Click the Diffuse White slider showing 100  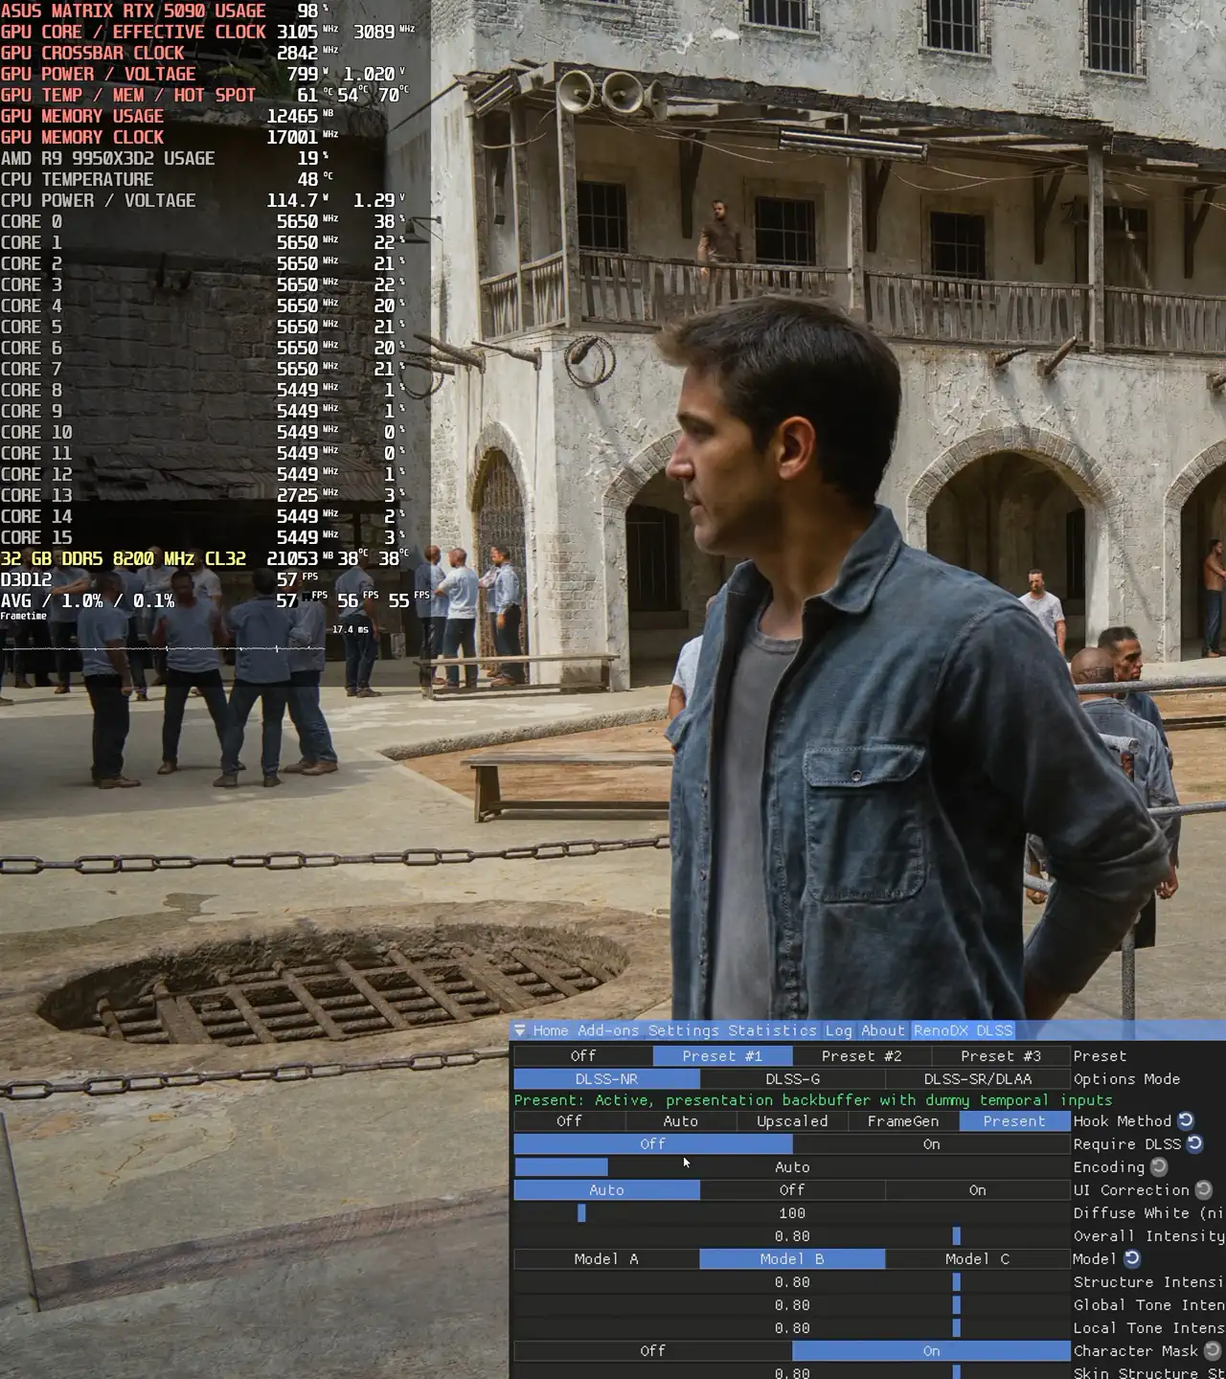pos(792,1212)
